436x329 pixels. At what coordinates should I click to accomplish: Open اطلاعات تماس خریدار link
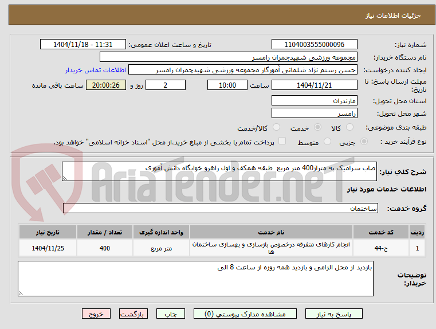[x=95, y=70]
